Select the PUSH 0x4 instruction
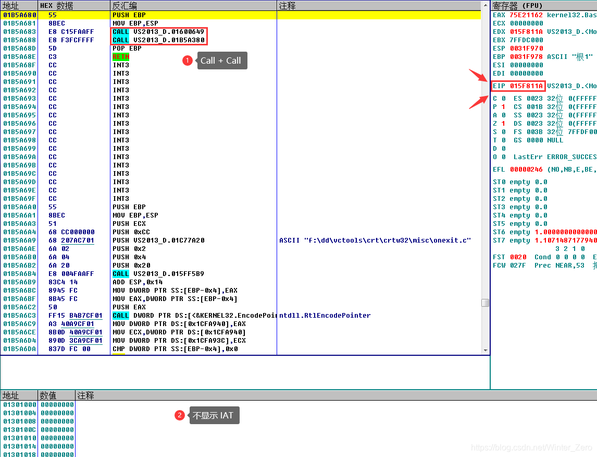This screenshot has width=597, height=457. pyautogui.click(x=129, y=257)
